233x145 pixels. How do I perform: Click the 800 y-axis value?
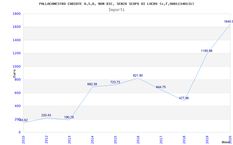(18, 79)
